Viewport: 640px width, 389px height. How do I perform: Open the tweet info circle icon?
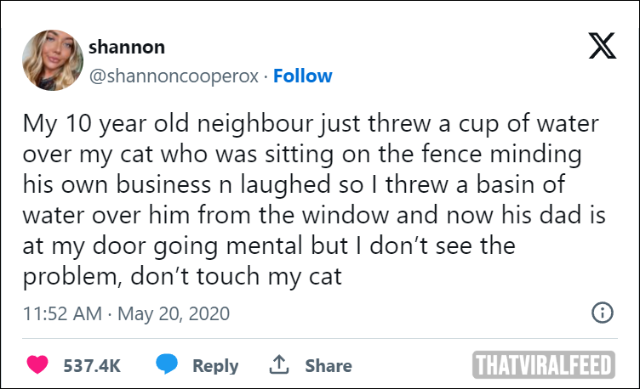(x=602, y=313)
